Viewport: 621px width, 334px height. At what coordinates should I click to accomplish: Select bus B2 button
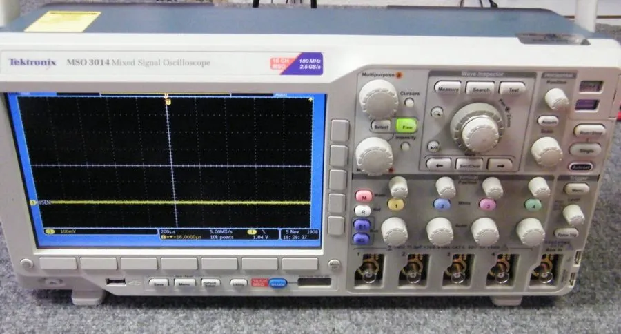[360, 239]
